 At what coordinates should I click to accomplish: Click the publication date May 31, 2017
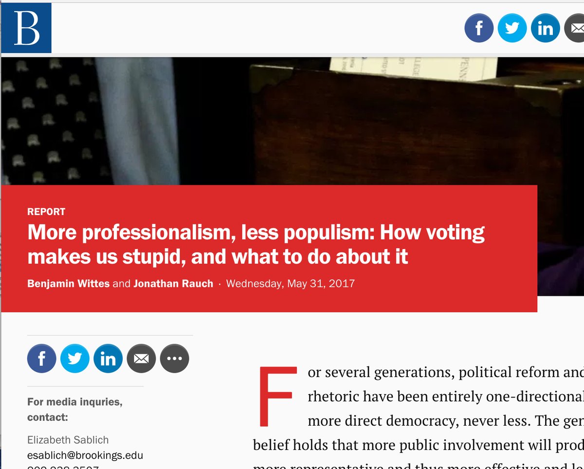pos(291,283)
